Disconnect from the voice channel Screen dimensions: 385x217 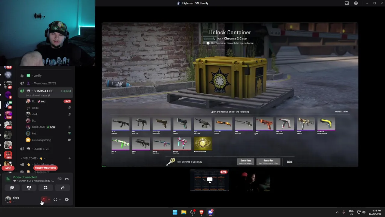(67, 179)
